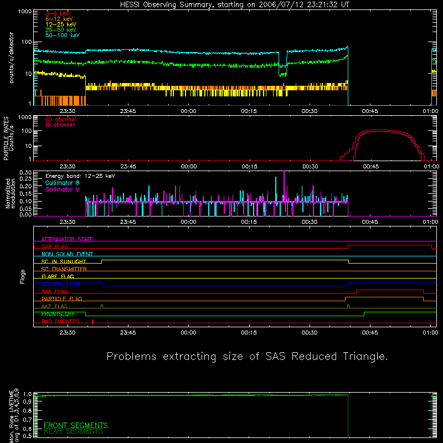Viewport: 443px width, 443px height.
Task: Select the LO channel legend label
Action: coord(61,119)
